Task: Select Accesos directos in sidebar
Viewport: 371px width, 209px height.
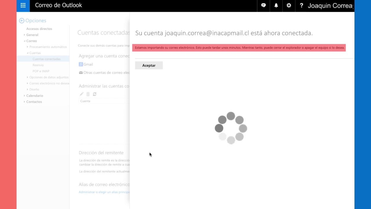Action: 39,29
